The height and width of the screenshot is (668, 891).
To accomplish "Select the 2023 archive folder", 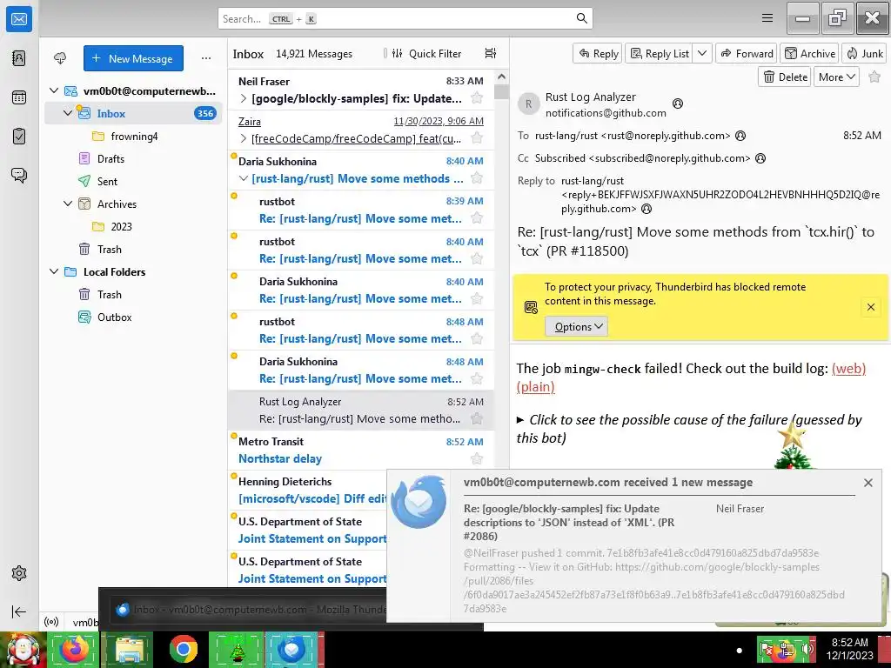I will (x=121, y=226).
